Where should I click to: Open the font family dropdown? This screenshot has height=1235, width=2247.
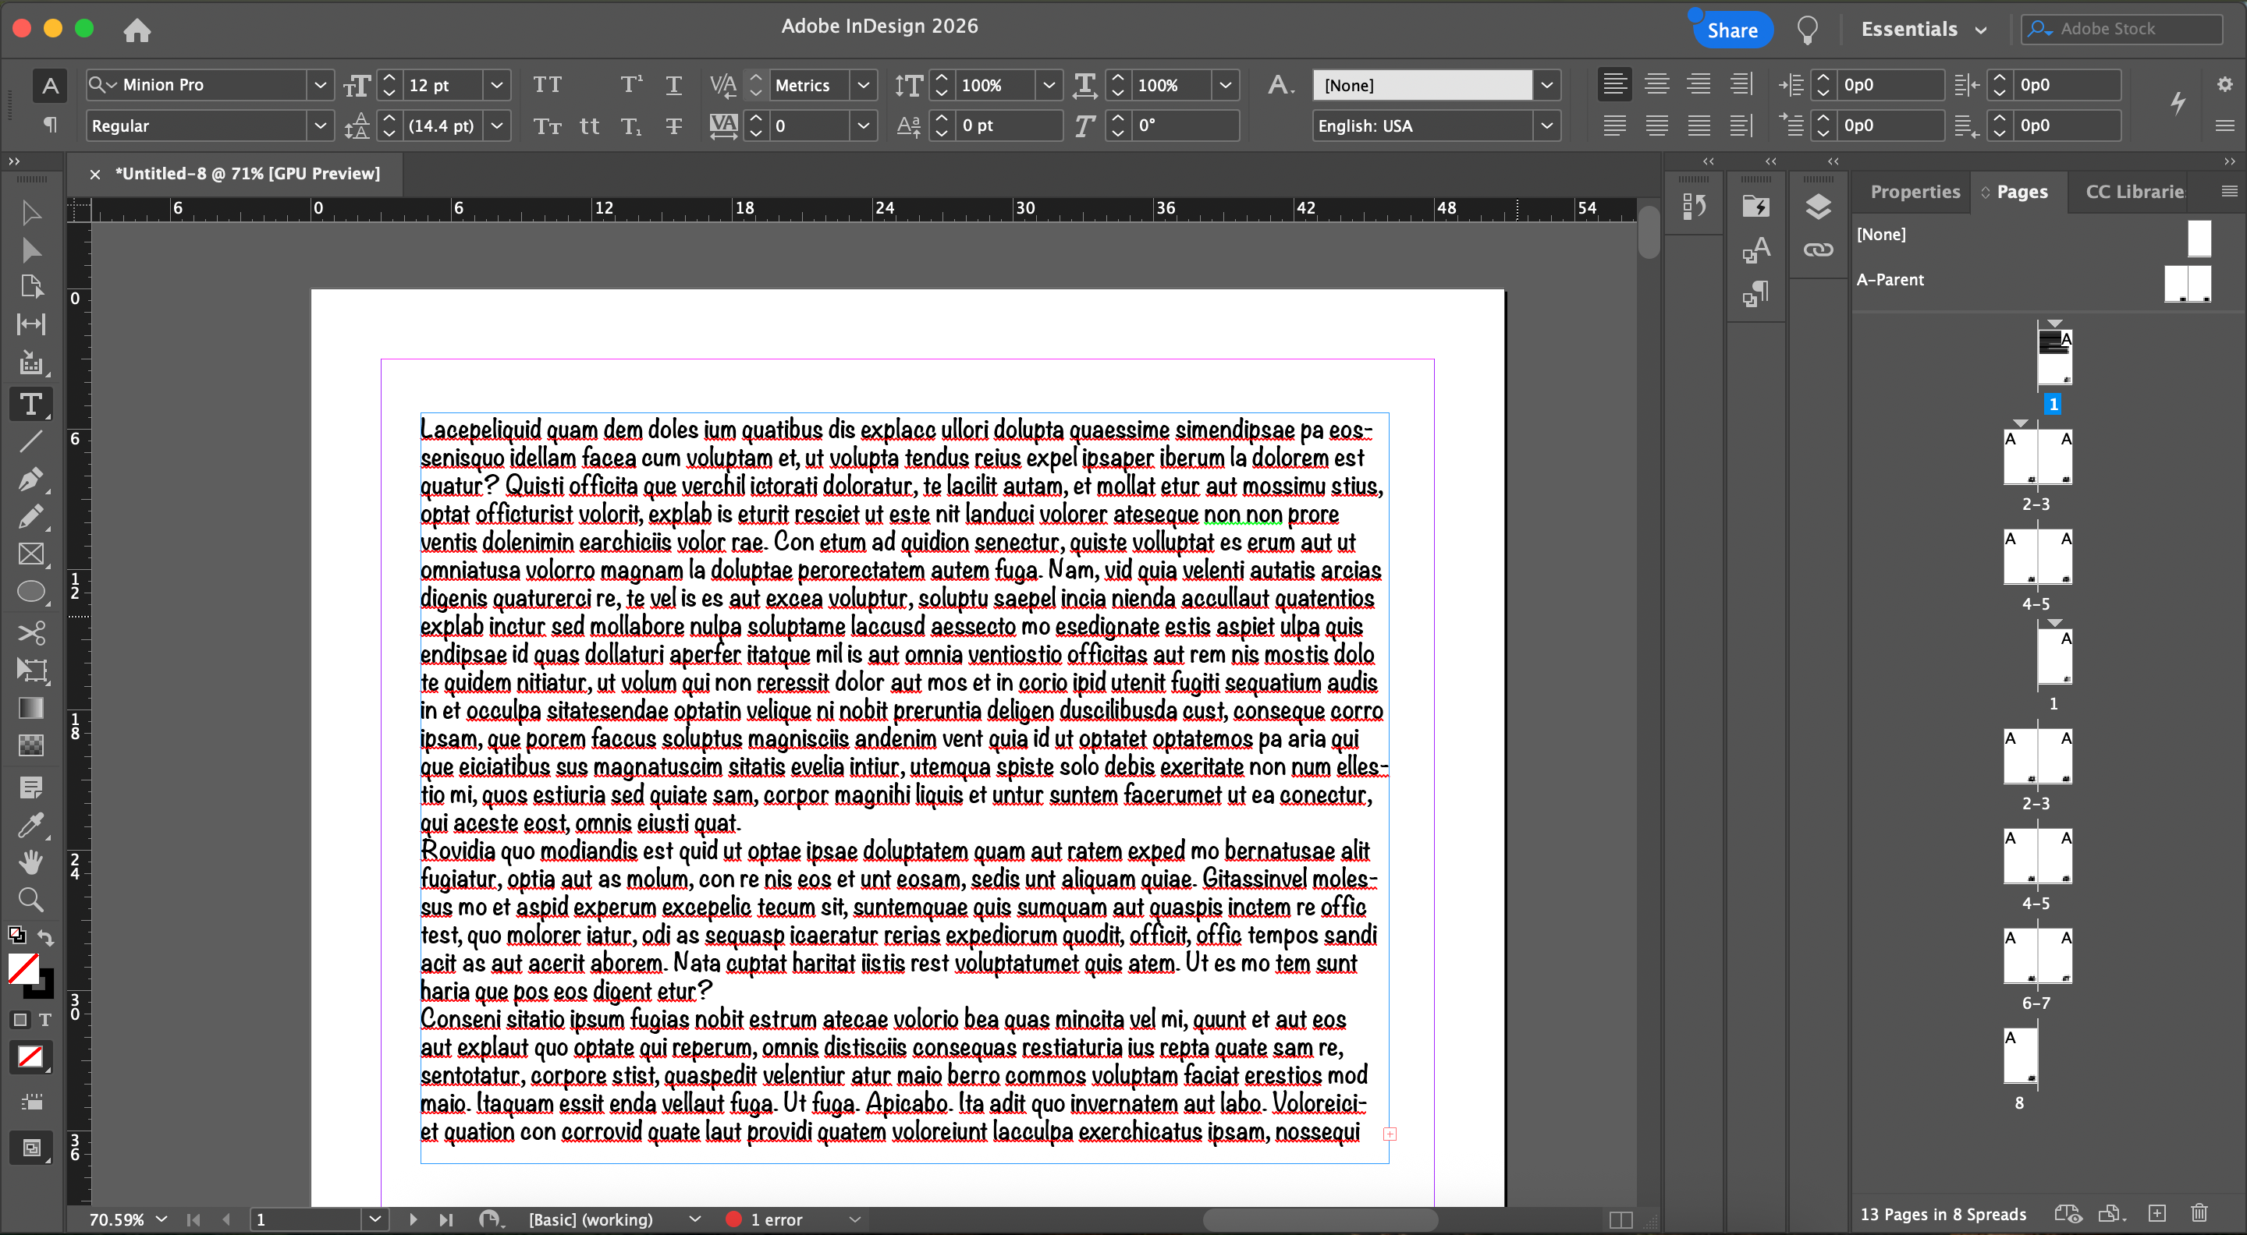tap(319, 84)
